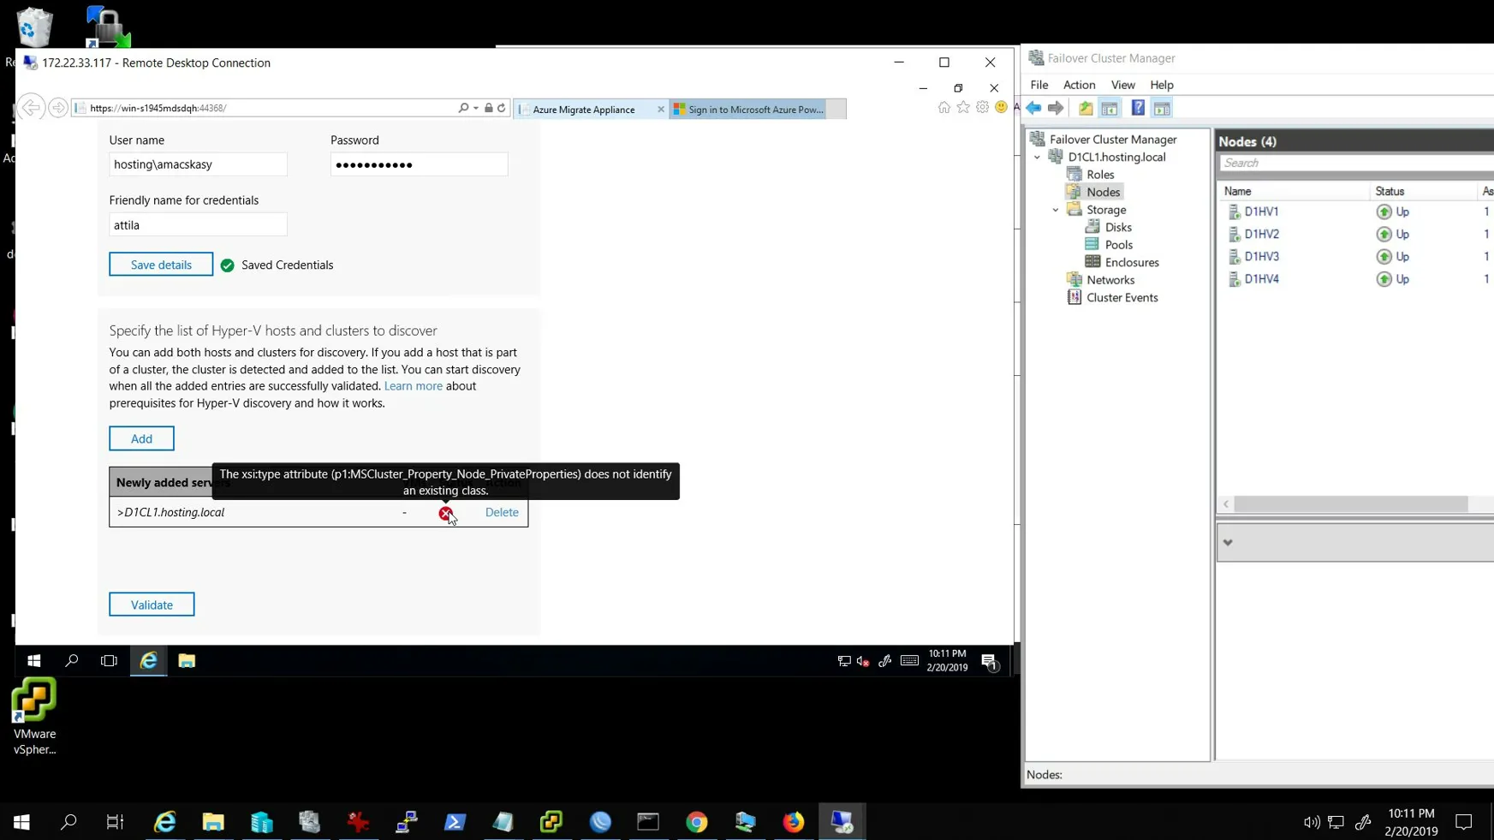Open Help from the blue question mark icon

point(1138,108)
